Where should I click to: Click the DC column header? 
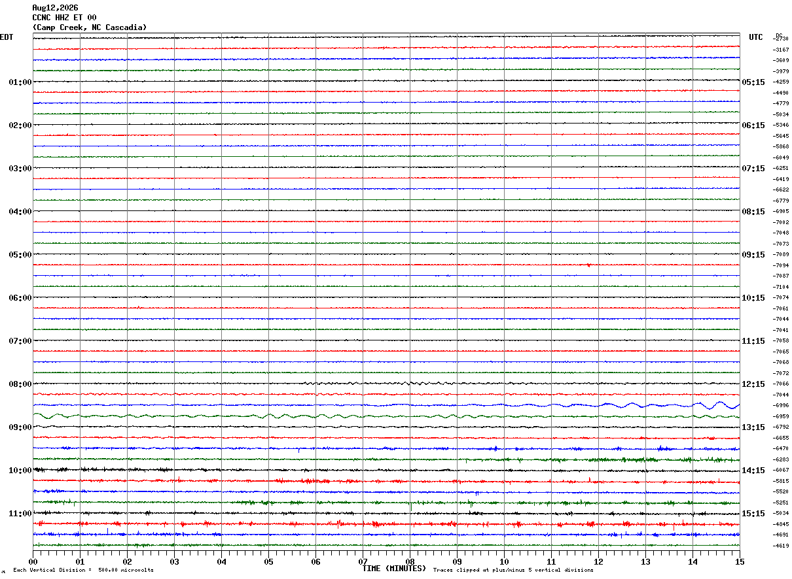(x=779, y=35)
